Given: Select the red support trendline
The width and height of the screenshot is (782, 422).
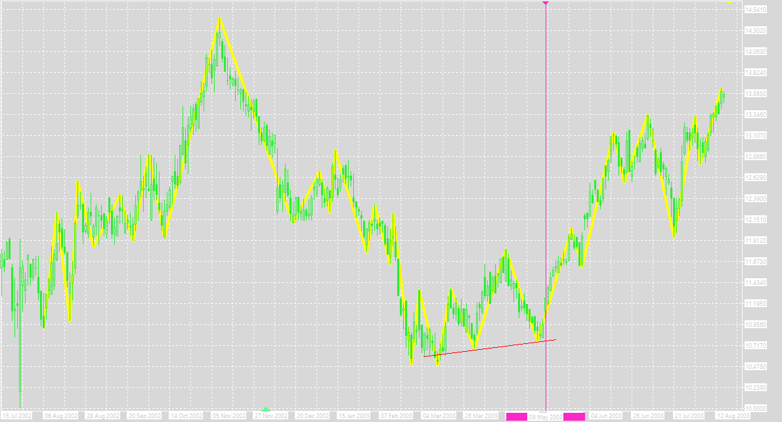Looking at the screenshot, I should 489,348.
